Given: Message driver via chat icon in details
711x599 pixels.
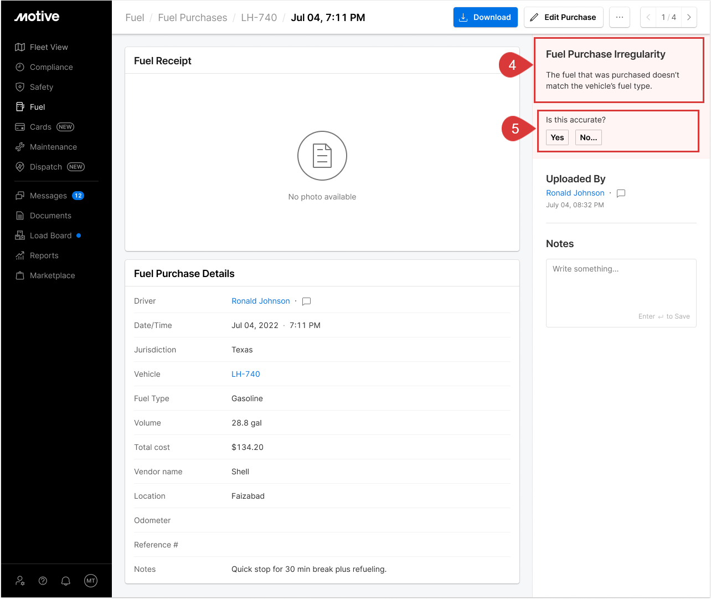Looking at the screenshot, I should pos(306,301).
